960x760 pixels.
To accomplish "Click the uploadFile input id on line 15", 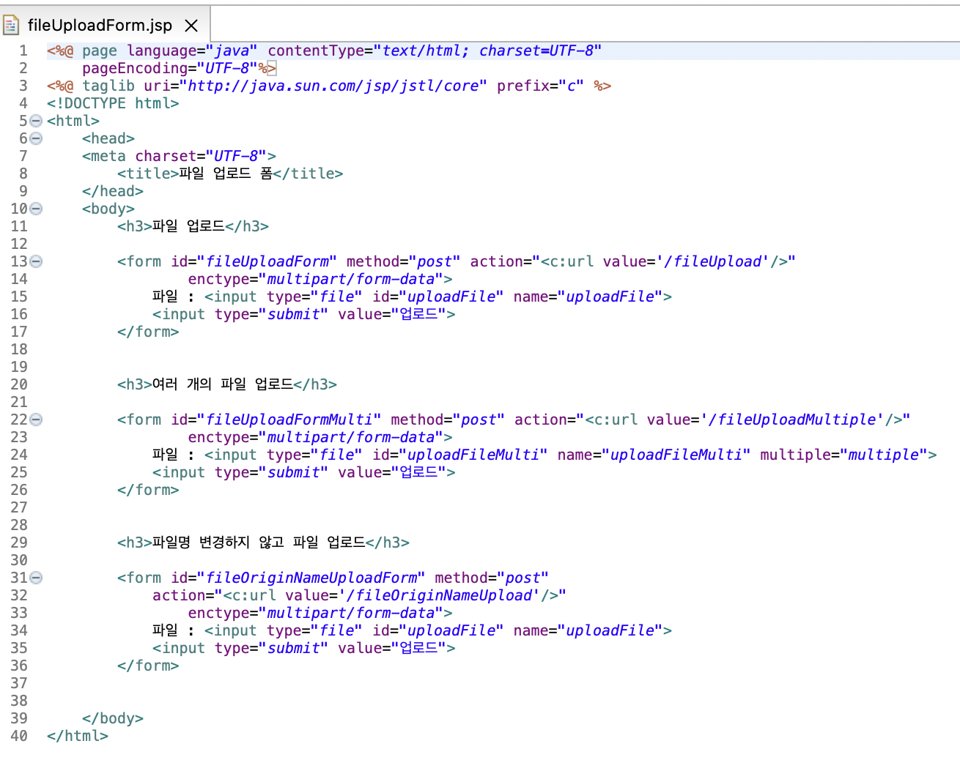I will tap(452, 296).
